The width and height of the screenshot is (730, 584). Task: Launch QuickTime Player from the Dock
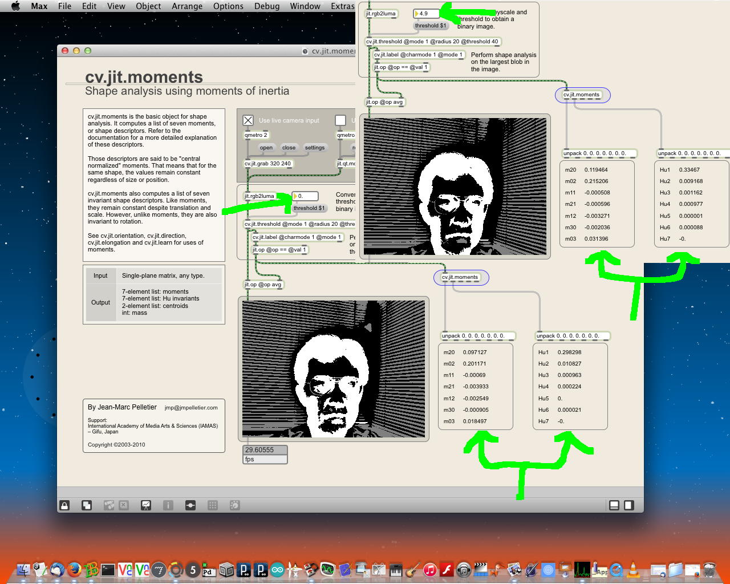pos(617,569)
